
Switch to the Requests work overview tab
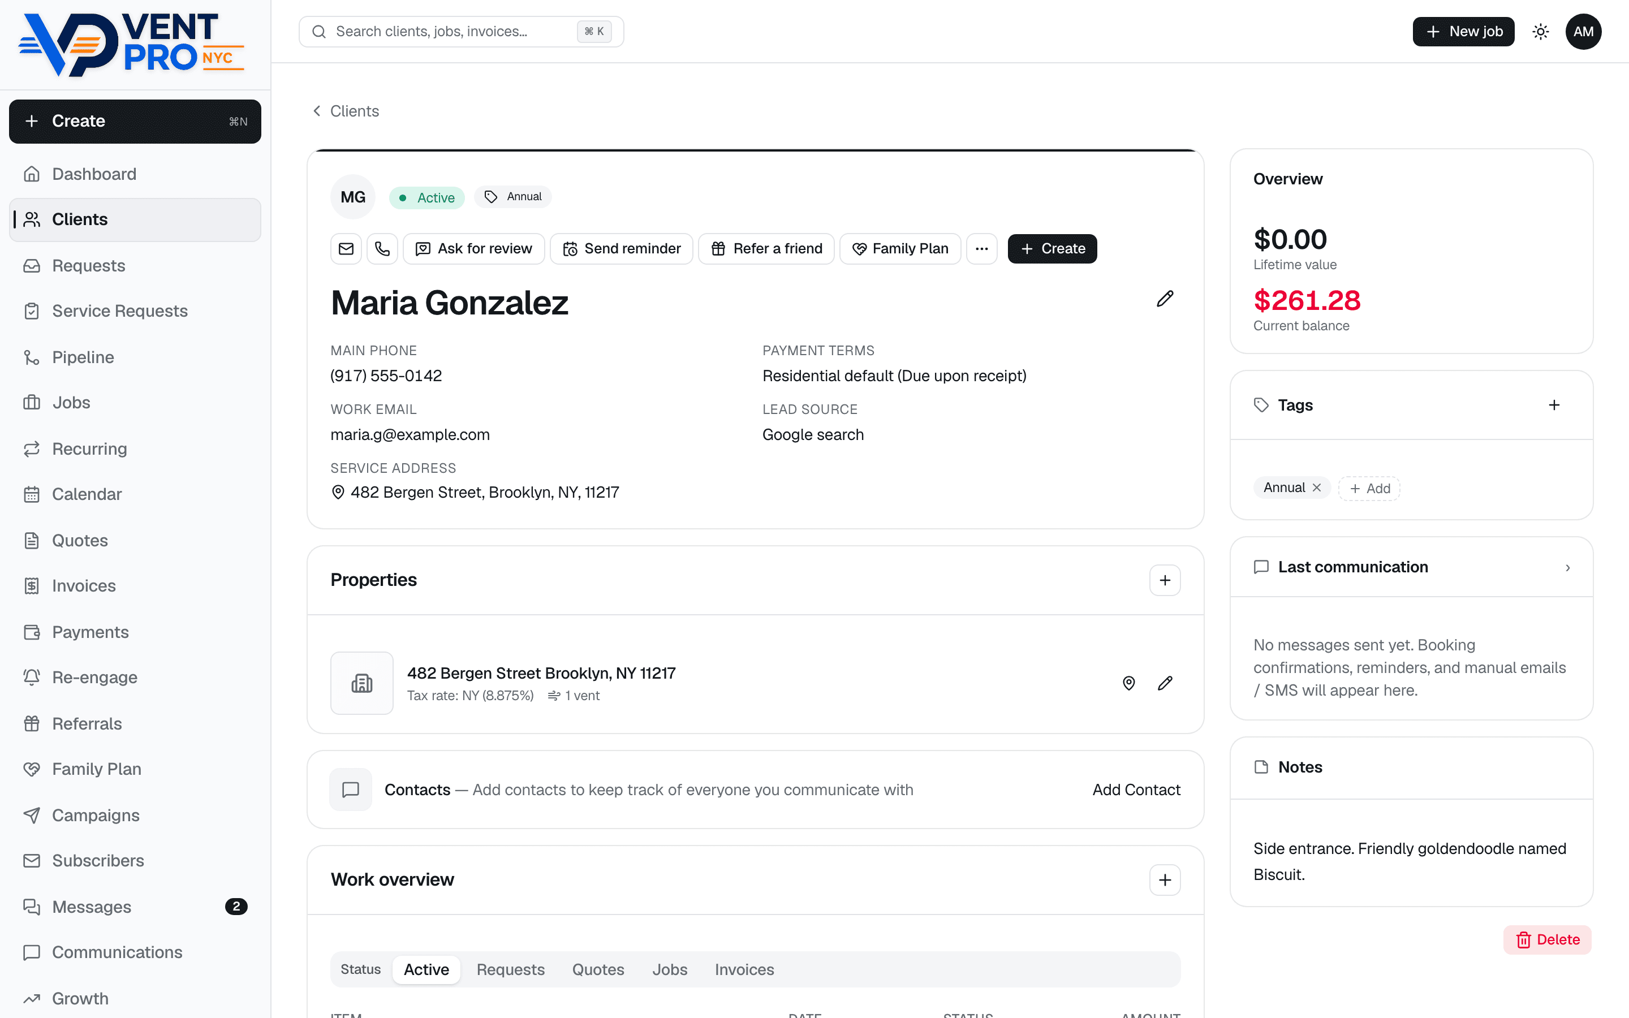[510, 969]
